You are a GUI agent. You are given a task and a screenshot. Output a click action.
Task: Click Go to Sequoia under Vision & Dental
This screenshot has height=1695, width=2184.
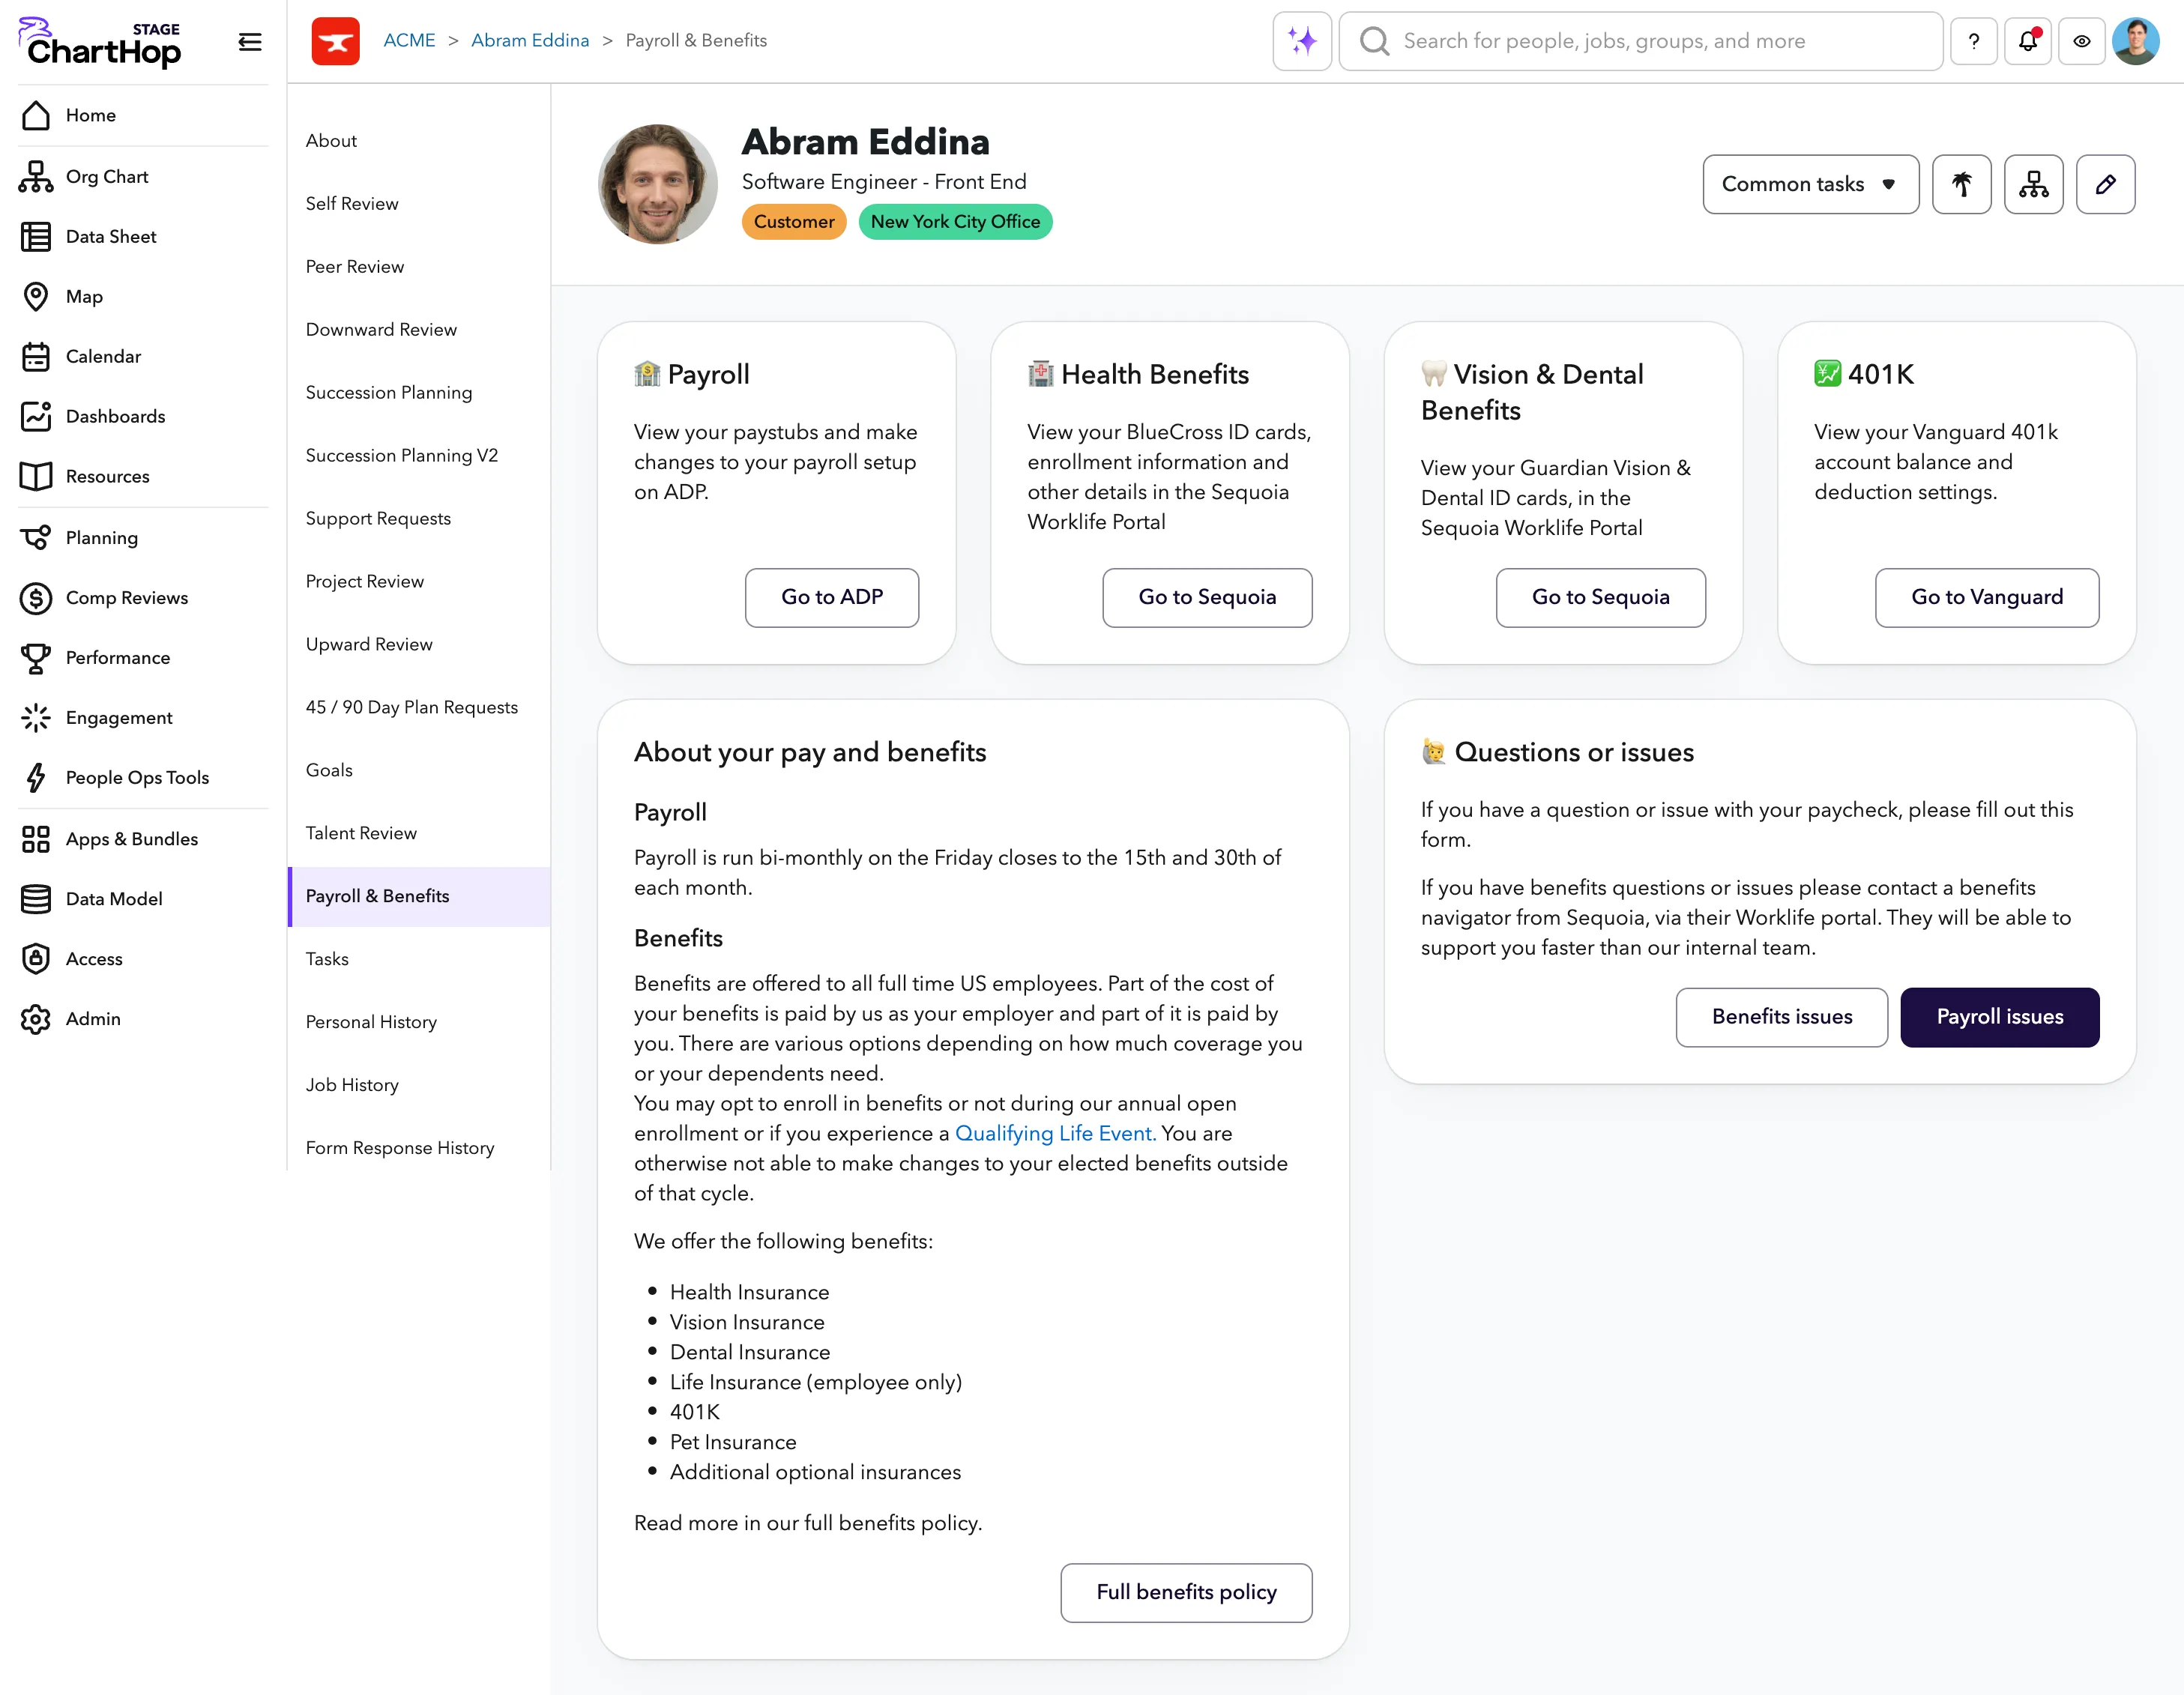tap(1600, 597)
